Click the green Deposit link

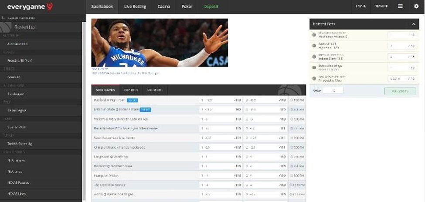211,7
